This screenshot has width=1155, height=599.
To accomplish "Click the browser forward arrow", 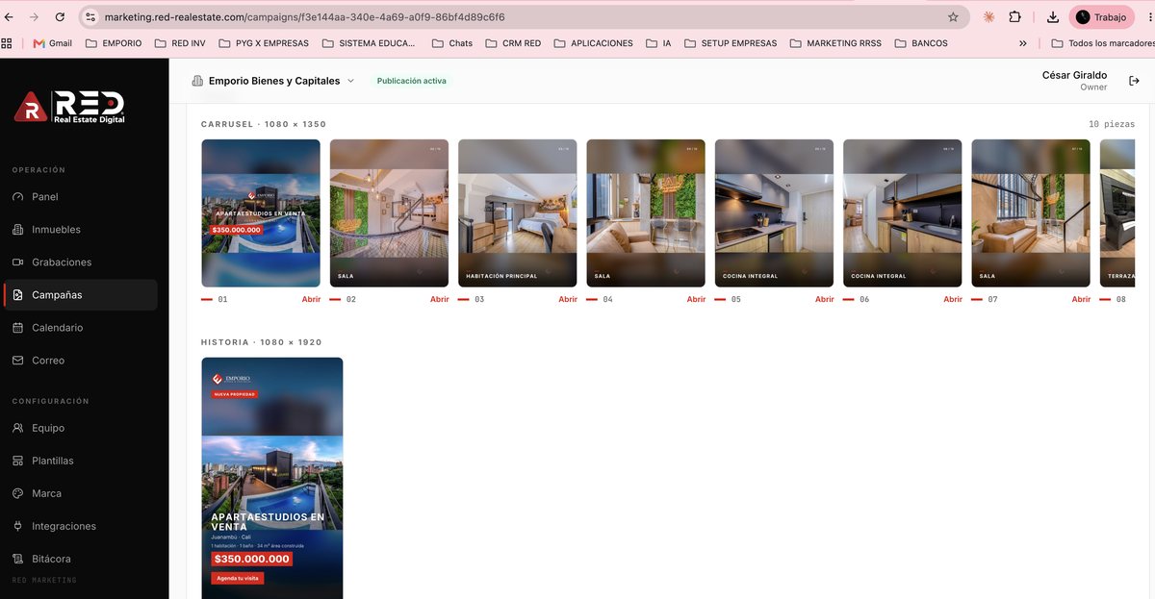I will point(35,17).
